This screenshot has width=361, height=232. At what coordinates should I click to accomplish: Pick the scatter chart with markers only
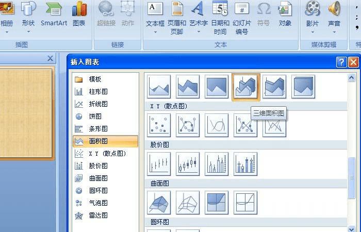[159, 125]
